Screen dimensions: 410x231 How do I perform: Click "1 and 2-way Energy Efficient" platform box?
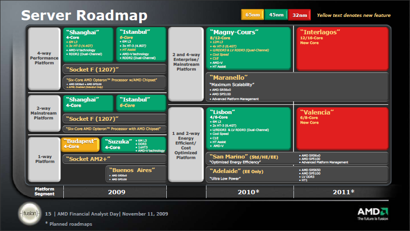(186, 144)
